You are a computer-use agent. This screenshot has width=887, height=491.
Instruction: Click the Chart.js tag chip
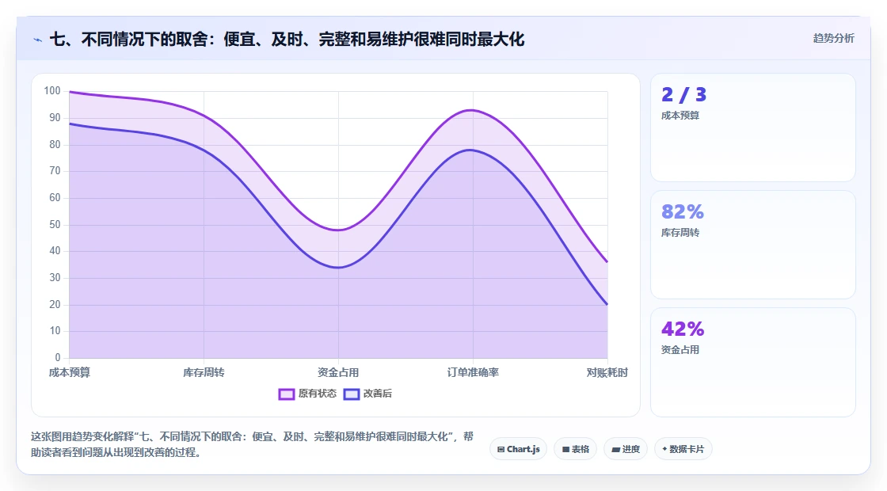click(518, 449)
